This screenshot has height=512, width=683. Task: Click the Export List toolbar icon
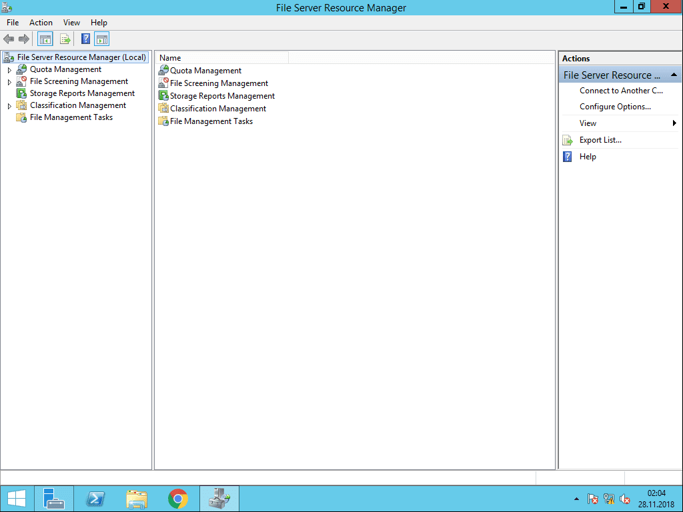pos(65,39)
